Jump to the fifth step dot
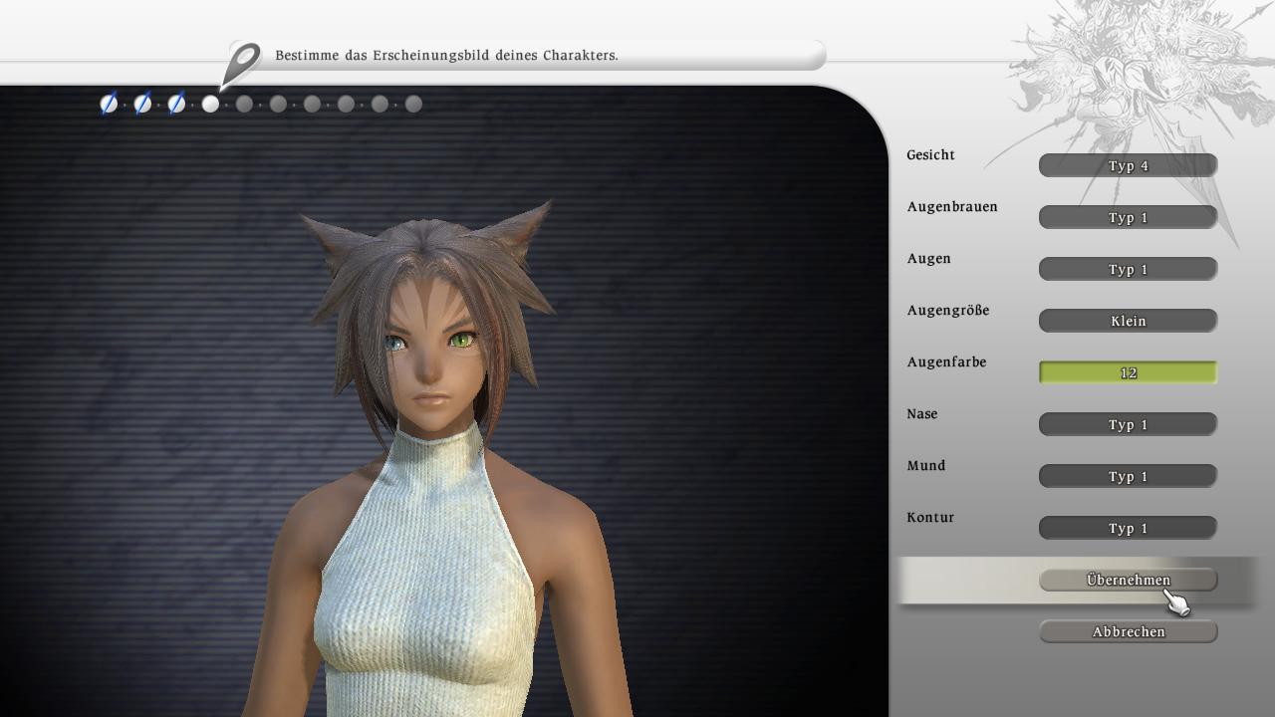The image size is (1275, 717). pyautogui.click(x=244, y=104)
